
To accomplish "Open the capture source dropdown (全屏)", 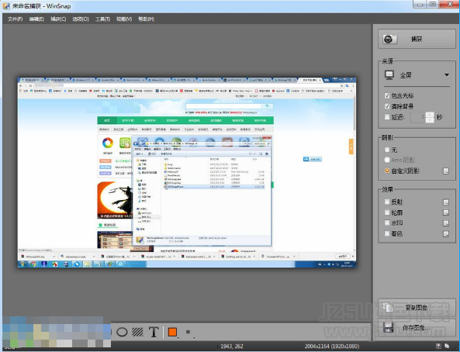I will [x=447, y=75].
